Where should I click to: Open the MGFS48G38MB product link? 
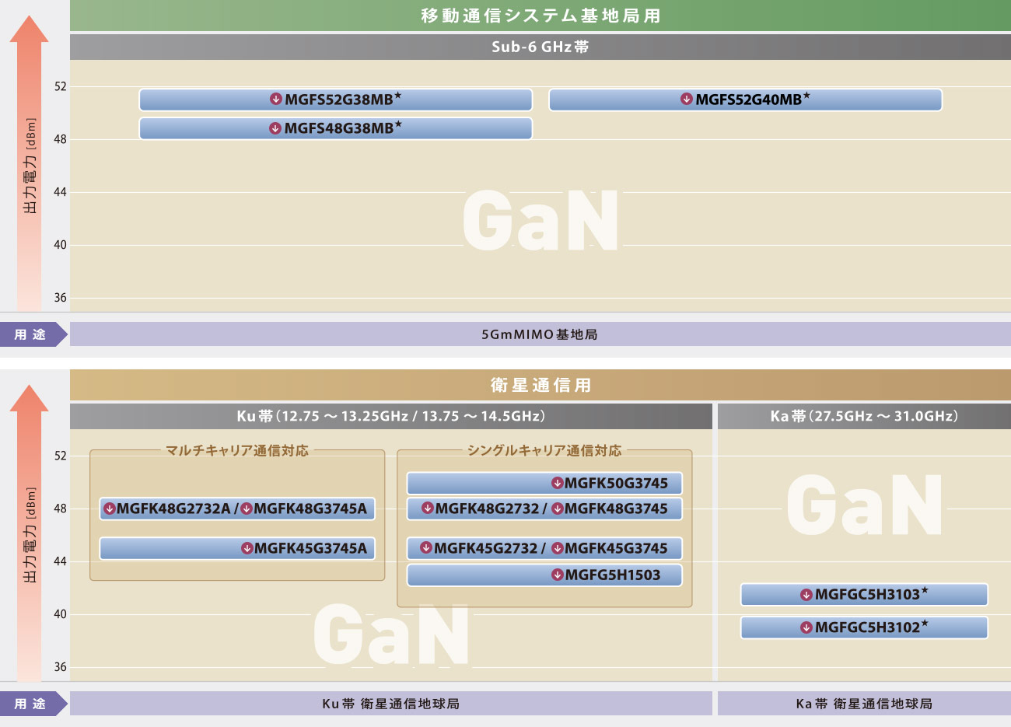tap(339, 128)
